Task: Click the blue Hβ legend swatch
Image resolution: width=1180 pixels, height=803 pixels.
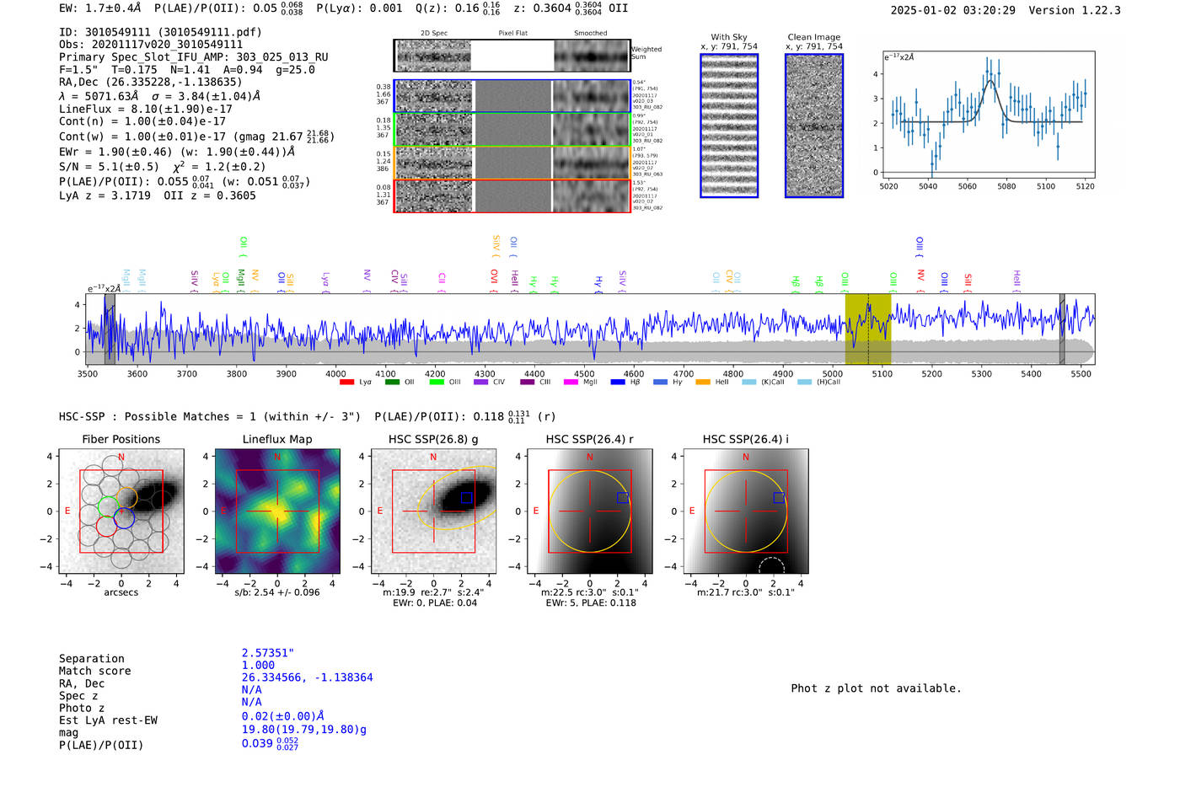Action: (618, 383)
